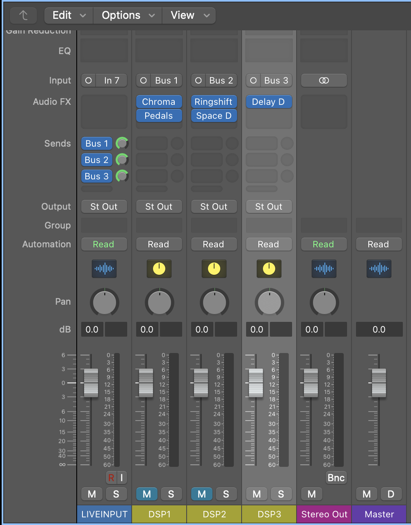
Task: Click the Master channel volume fader
Action: (379, 383)
